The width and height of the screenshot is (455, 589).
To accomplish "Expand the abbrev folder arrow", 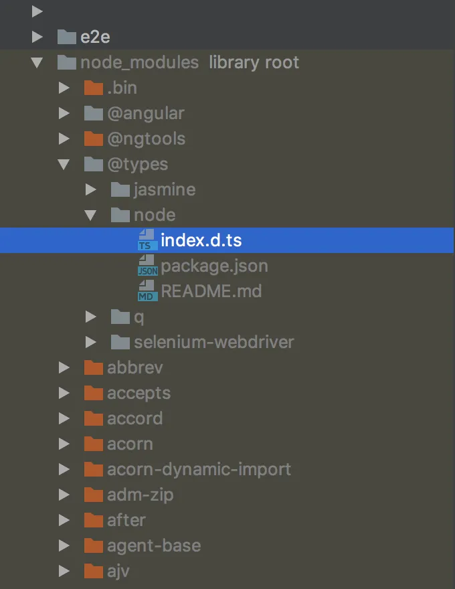I will click(64, 367).
